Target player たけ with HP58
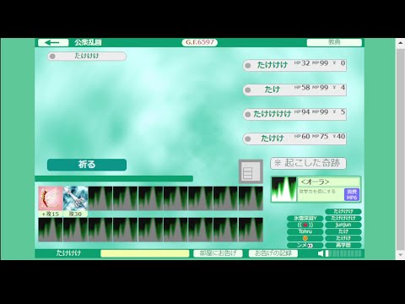 294,90
